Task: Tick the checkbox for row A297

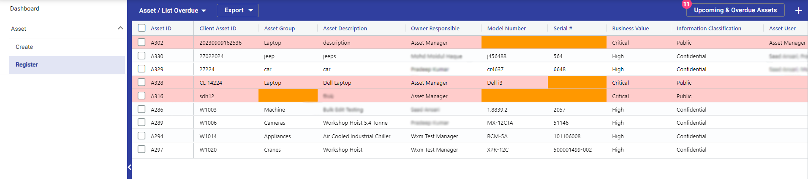Action: 141,149
